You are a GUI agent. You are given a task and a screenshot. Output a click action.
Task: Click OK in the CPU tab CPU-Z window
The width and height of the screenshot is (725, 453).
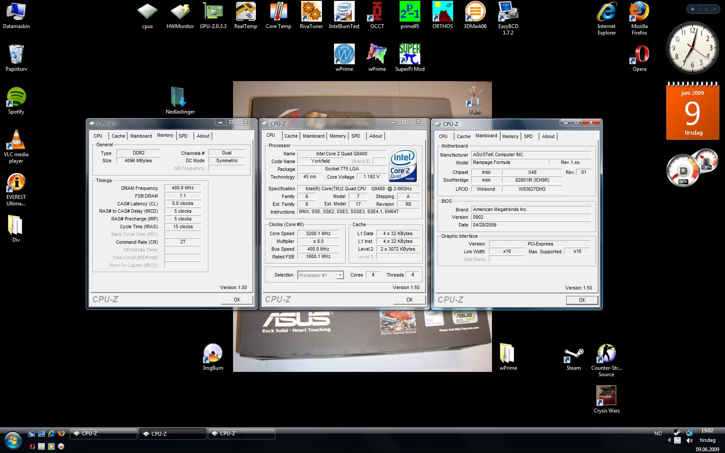click(x=410, y=299)
